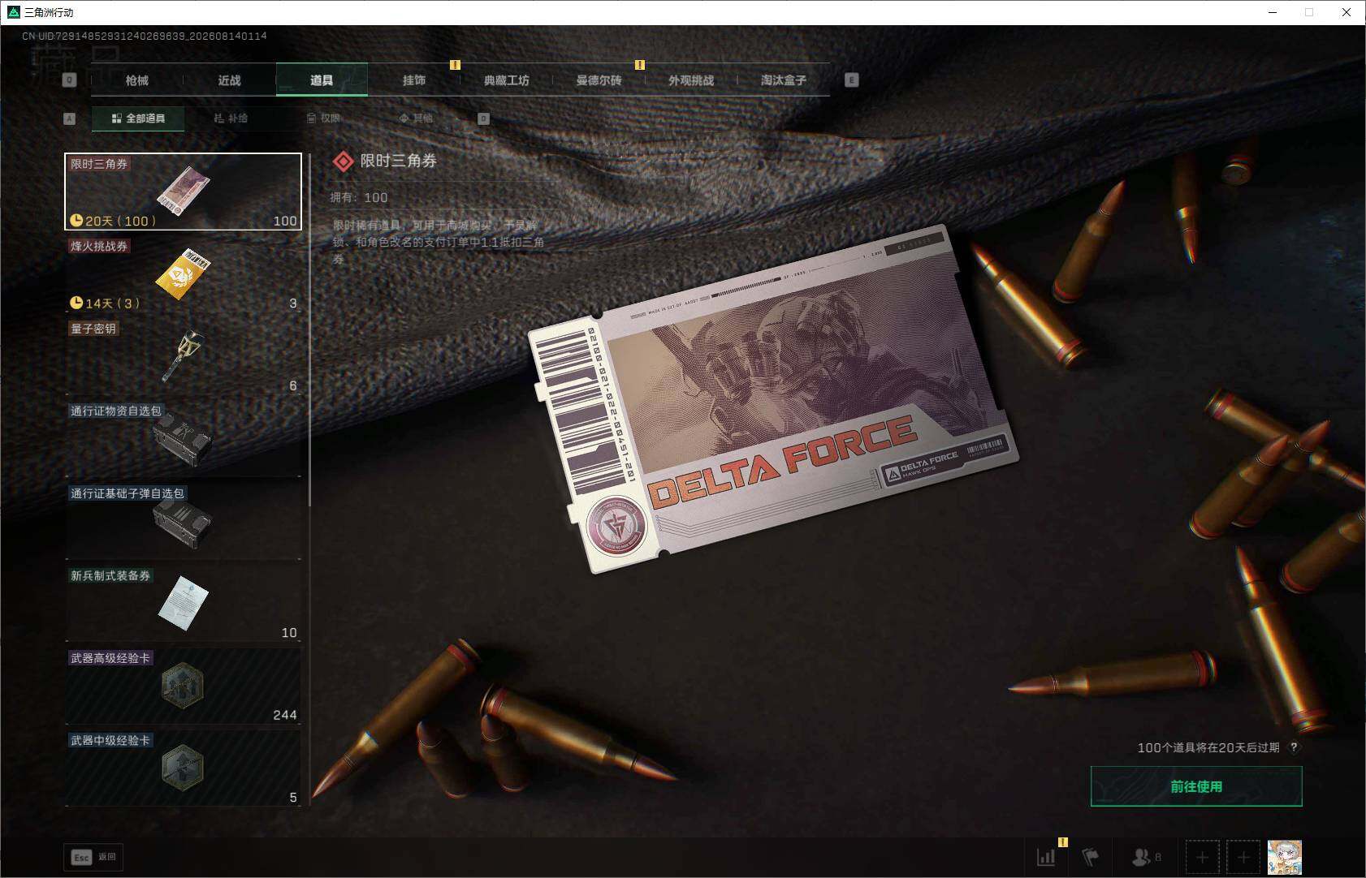1366x878 pixels.
Task: Minimize the 三角洲行动 window
Action: pos(1273,12)
